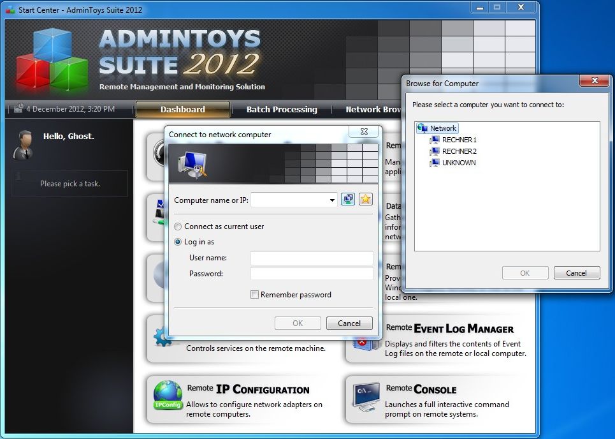This screenshot has width=615, height=439.
Task: Select the Network root tree node
Action: 437,128
